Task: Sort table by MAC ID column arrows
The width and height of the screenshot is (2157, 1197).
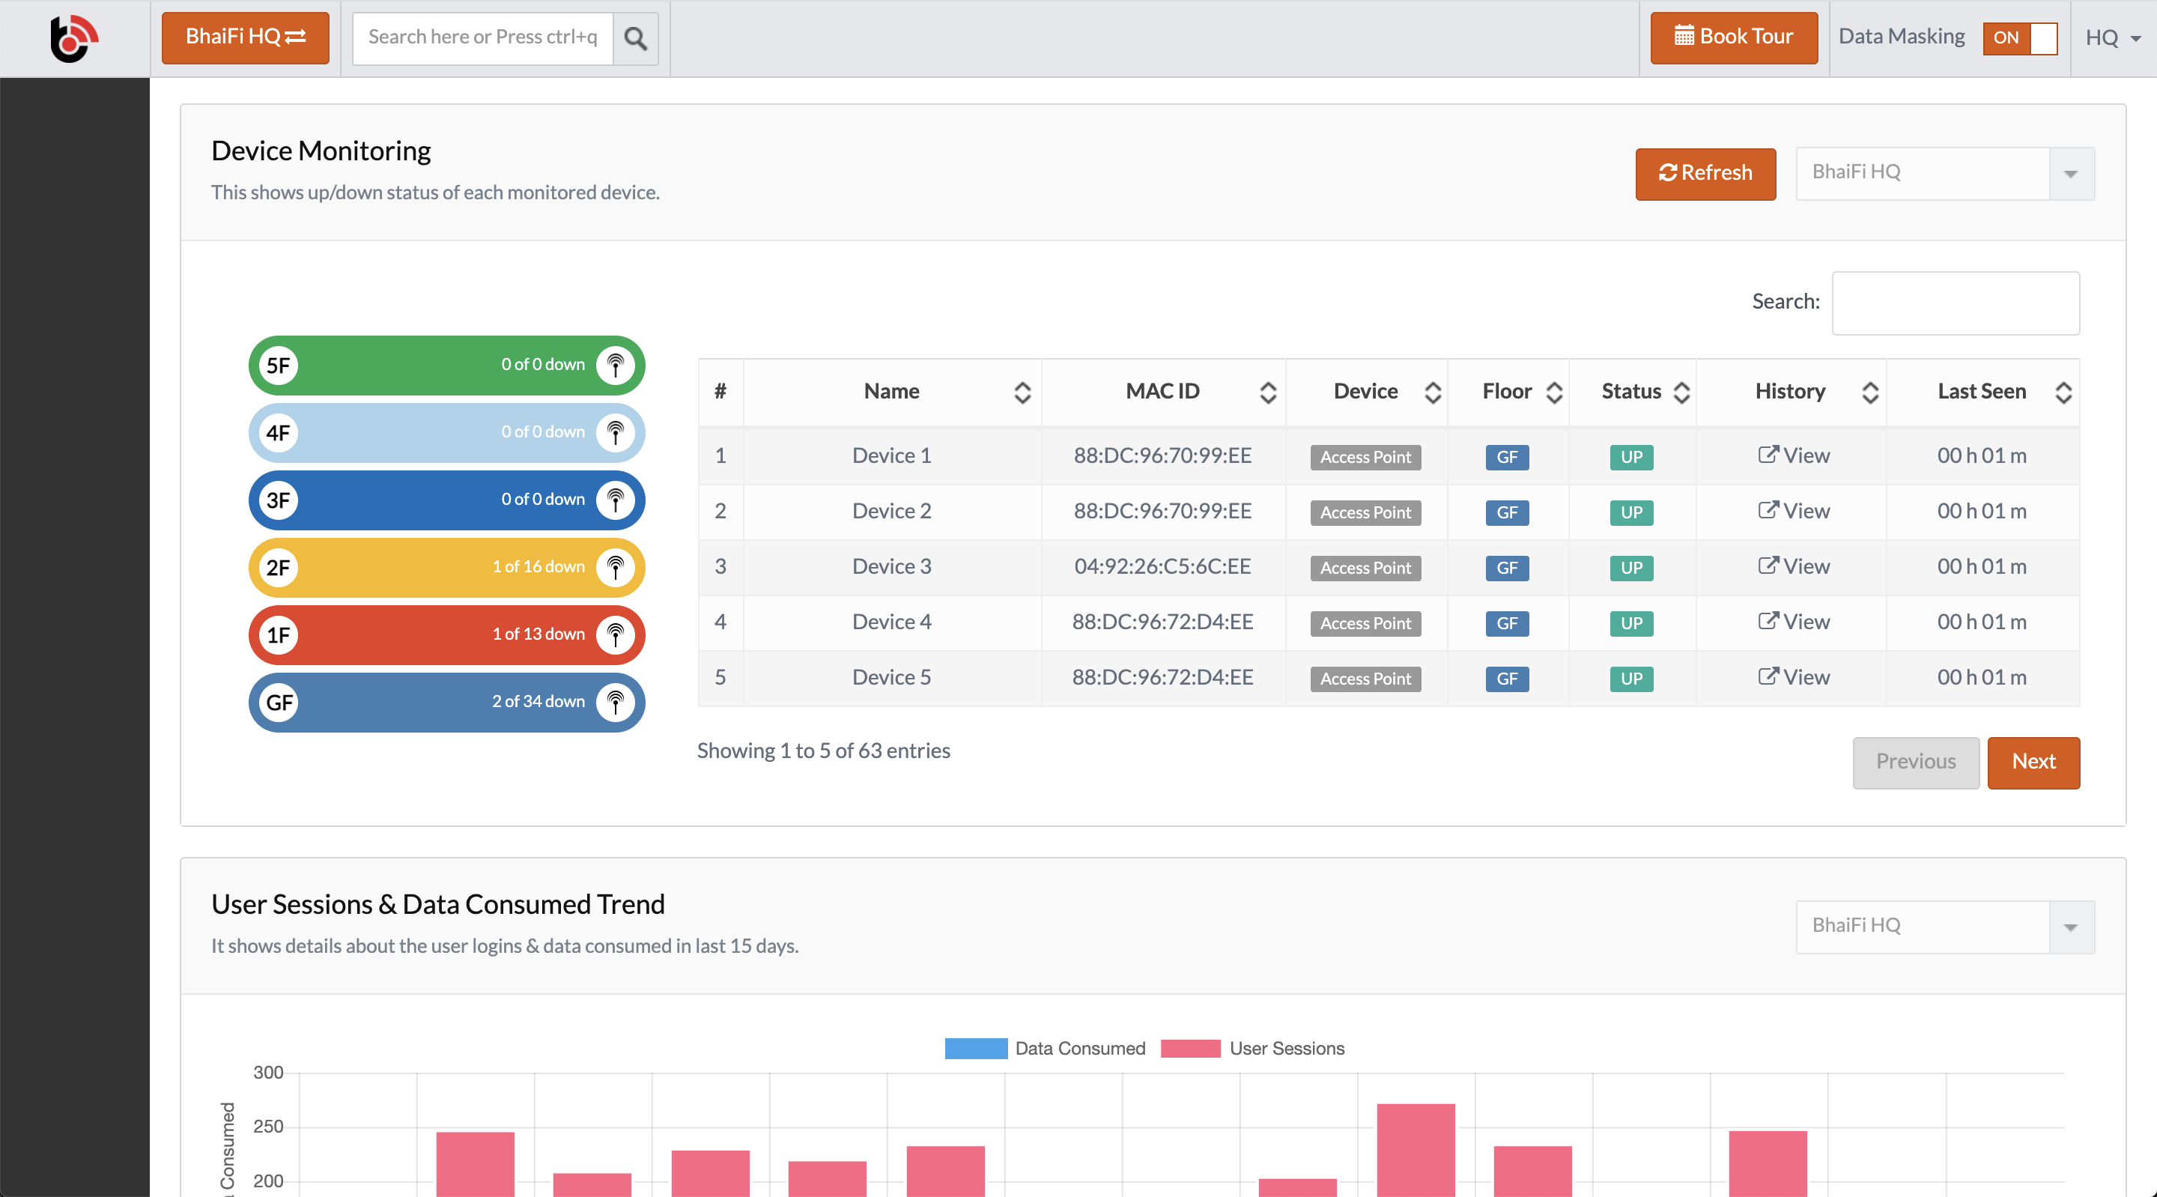Action: [x=1268, y=392]
